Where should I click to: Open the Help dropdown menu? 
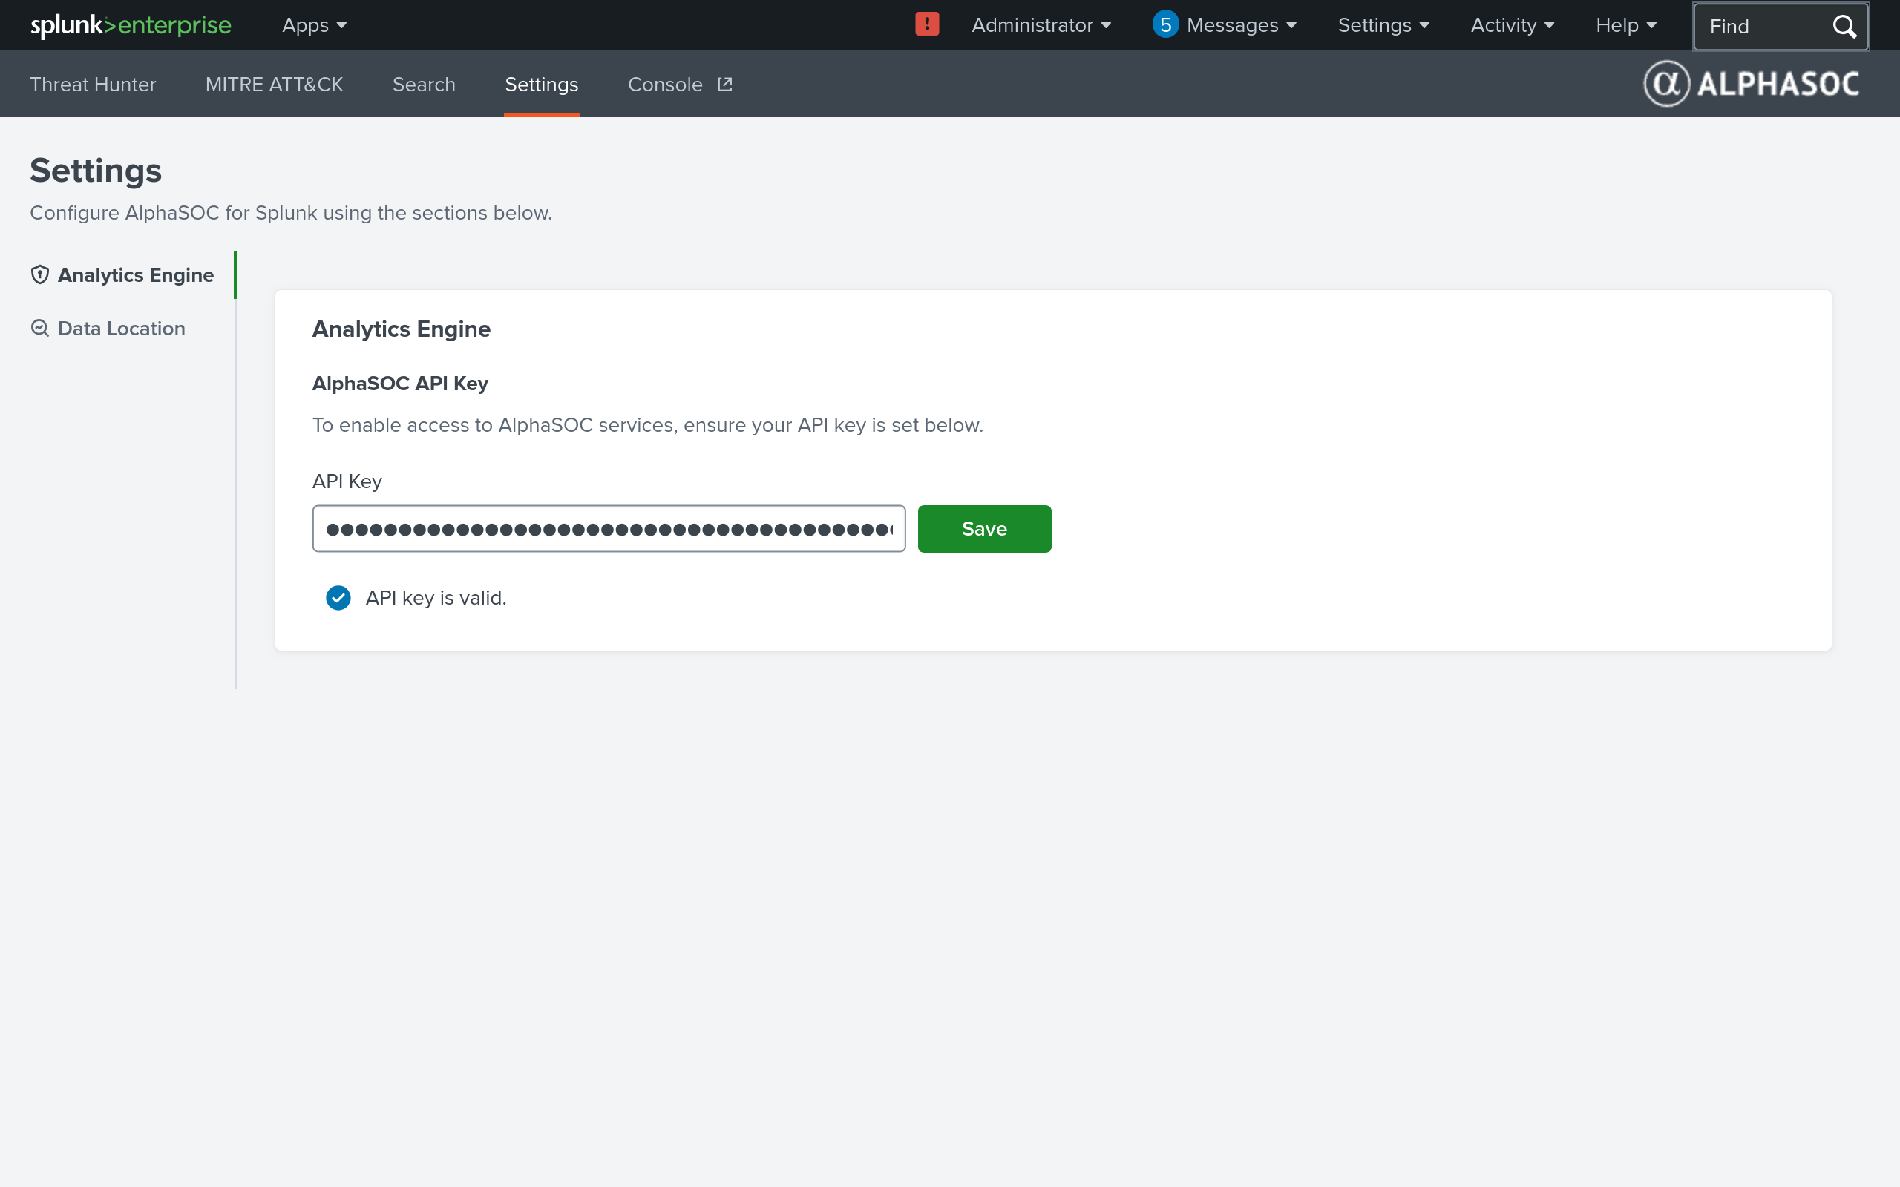[x=1626, y=25]
